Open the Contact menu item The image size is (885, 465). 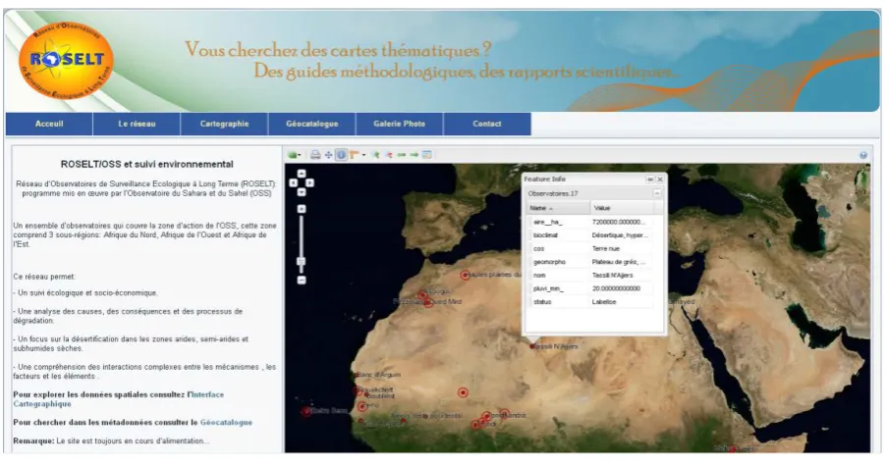pyautogui.click(x=487, y=124)
